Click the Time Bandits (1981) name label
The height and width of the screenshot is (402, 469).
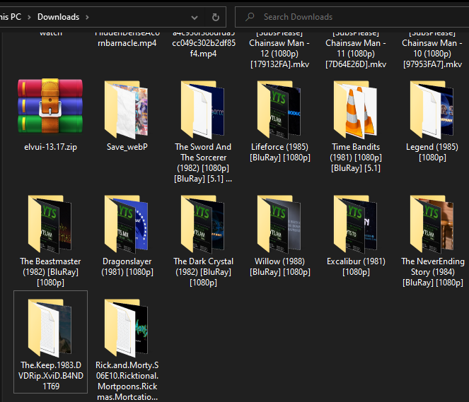[356, 158]
